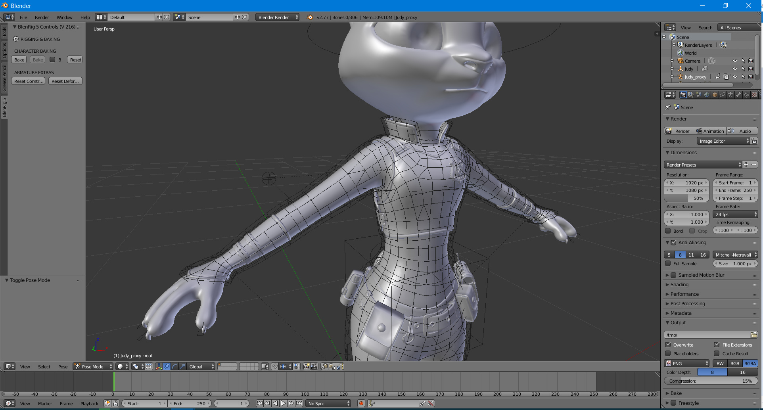Toggle Judy visibility eye in outliner
Image resolution: width=763 pixels, height=410 pixels.
tap(735, 69)
